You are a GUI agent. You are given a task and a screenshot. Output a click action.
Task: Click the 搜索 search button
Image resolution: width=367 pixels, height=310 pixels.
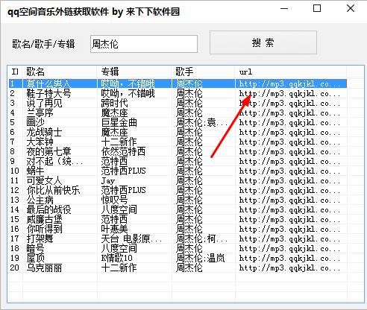coord(263,42)
